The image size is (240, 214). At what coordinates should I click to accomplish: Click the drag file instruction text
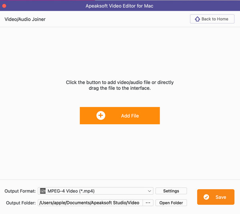point(120,85)
